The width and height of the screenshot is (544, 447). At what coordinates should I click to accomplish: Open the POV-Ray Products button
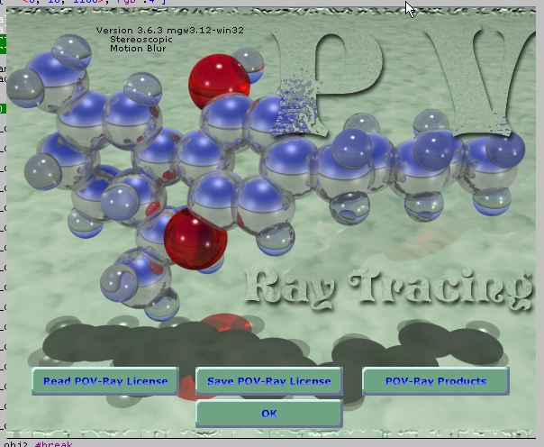(436, 381)
